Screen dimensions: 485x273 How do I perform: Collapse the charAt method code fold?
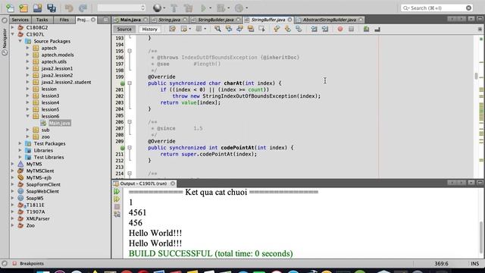tap(130, 83)
